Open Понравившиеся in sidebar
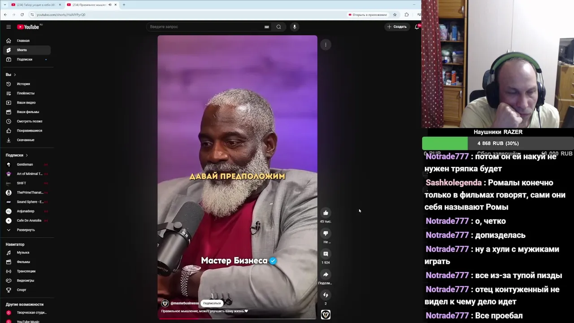Screen dimensions: 574x323 27,131
